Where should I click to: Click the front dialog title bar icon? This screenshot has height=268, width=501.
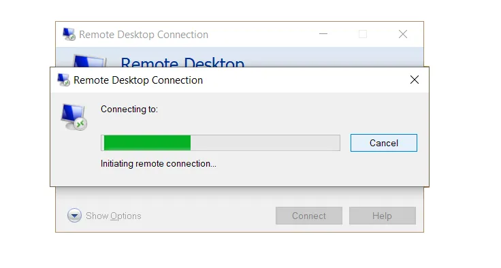pos(63,80)
